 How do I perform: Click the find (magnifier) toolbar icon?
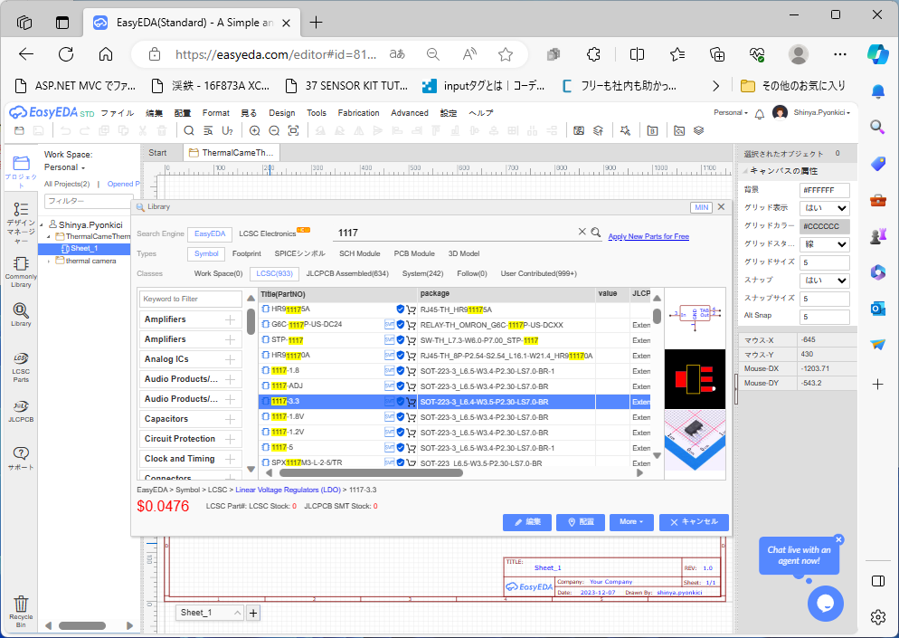[x=189, y=131]
